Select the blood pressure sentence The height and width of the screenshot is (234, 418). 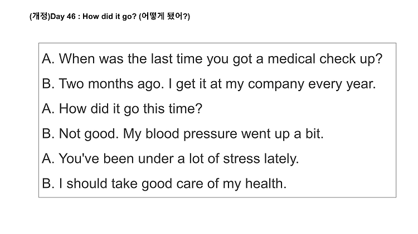pos(183,134)
